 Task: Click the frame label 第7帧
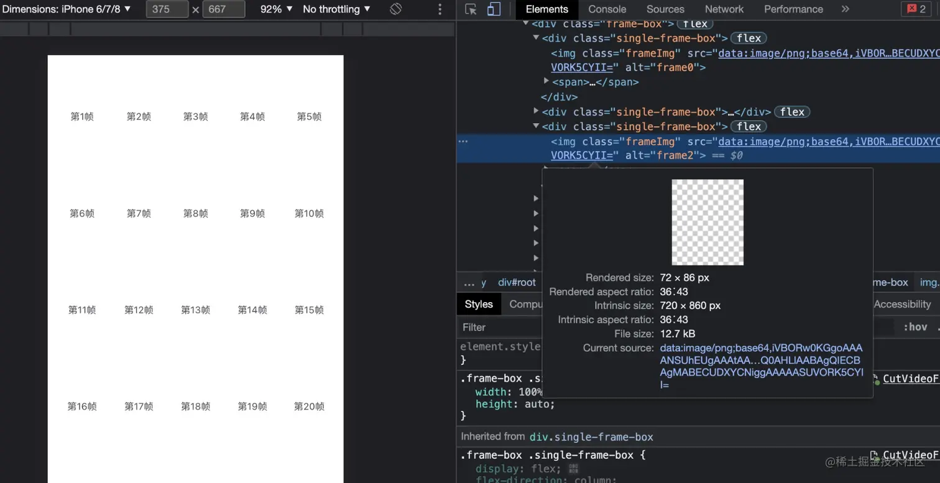pos(139,213)
